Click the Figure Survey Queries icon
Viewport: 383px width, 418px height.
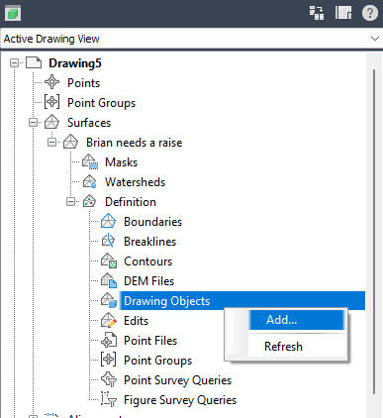point(109,399)
